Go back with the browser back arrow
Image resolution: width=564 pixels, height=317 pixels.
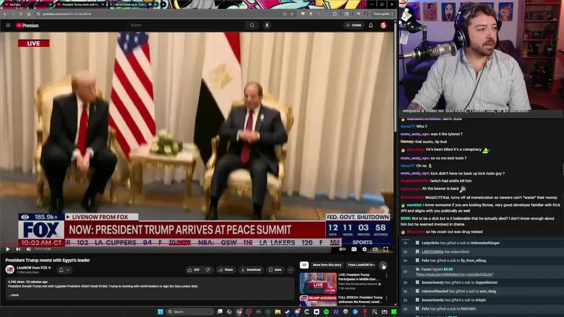(x=5, y=14)
